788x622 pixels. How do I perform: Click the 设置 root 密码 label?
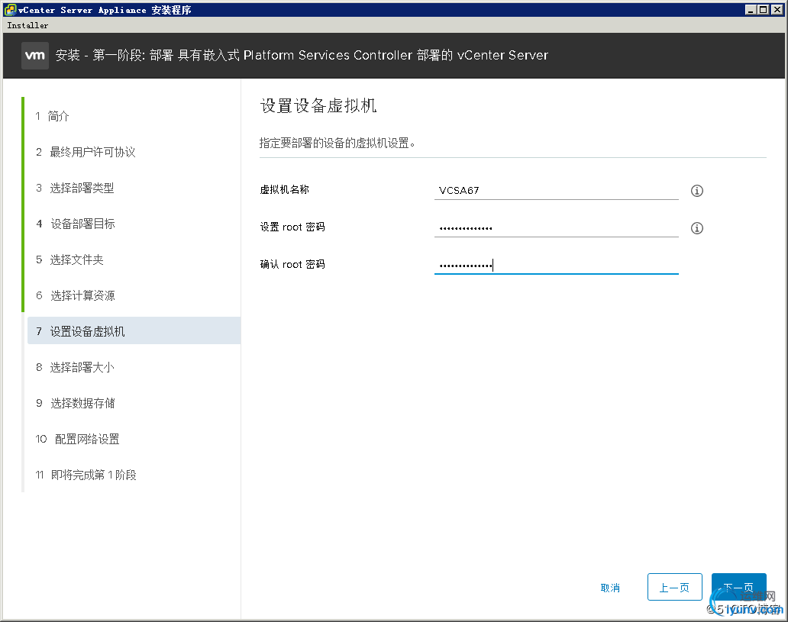tap(292, 227)
